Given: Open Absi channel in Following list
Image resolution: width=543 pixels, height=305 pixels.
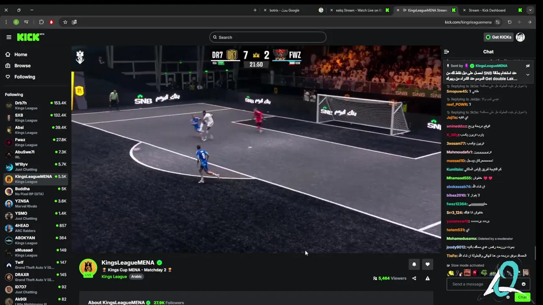Looking at the screenshot, I should [36, 130].
